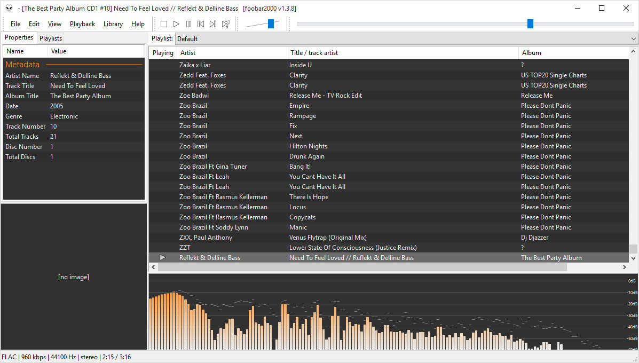Select the Drunk Again track

[389, 156]
